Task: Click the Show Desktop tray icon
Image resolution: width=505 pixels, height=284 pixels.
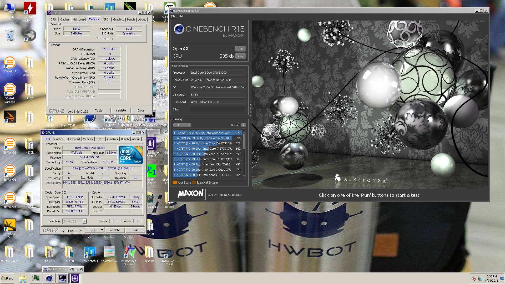Action: [502, 278]
